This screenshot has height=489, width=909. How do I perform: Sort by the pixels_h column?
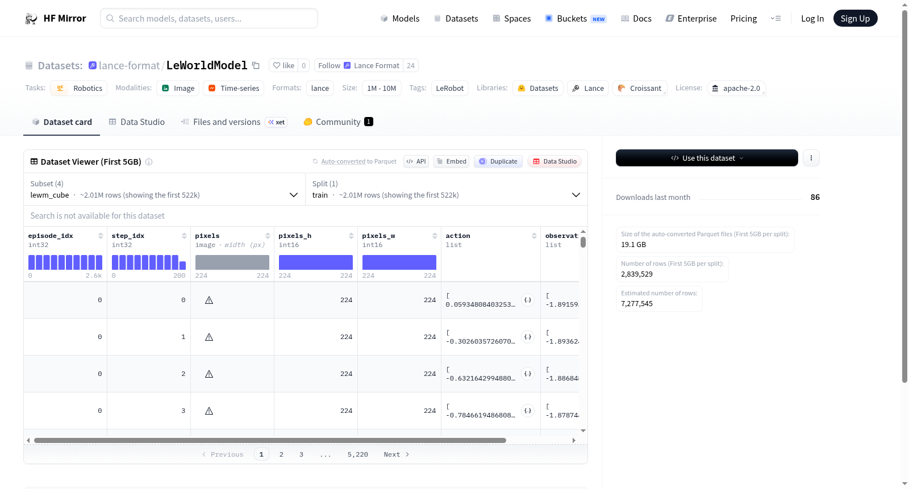tap(351, 236)
